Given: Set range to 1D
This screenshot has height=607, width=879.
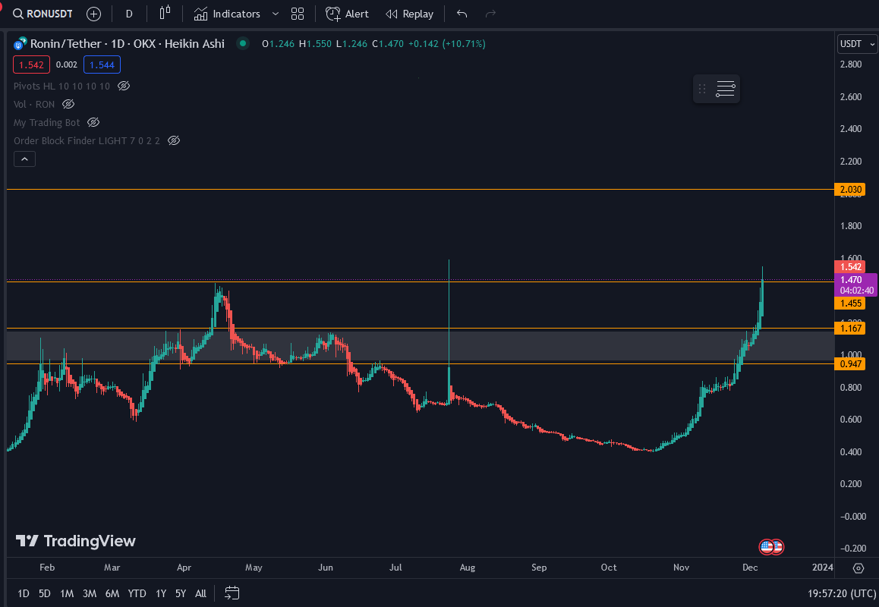Looking at the screenshot, I should pos(24,593).
